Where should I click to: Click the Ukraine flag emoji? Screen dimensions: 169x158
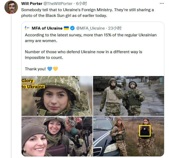[66, 28]
